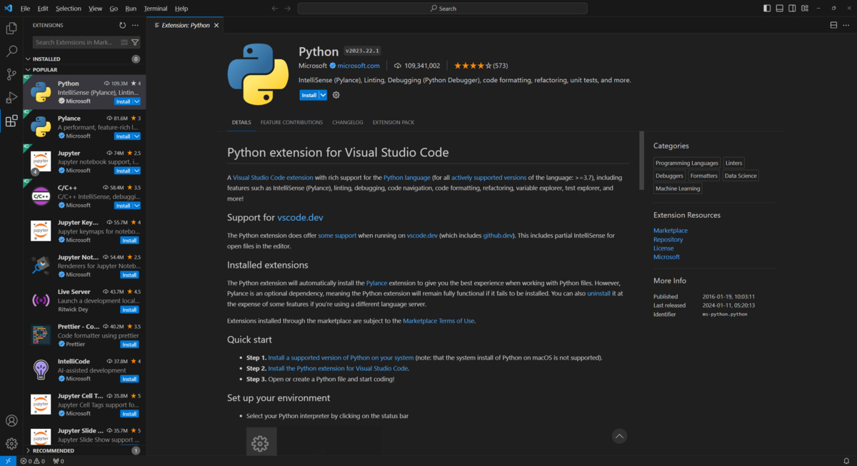857x466 pixels.
Task: Install the Python extension
Action: click(309, 94)
